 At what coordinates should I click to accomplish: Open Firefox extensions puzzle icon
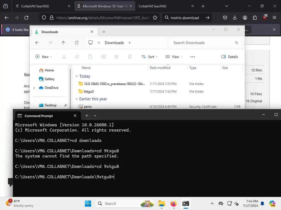tap(255, 18)
